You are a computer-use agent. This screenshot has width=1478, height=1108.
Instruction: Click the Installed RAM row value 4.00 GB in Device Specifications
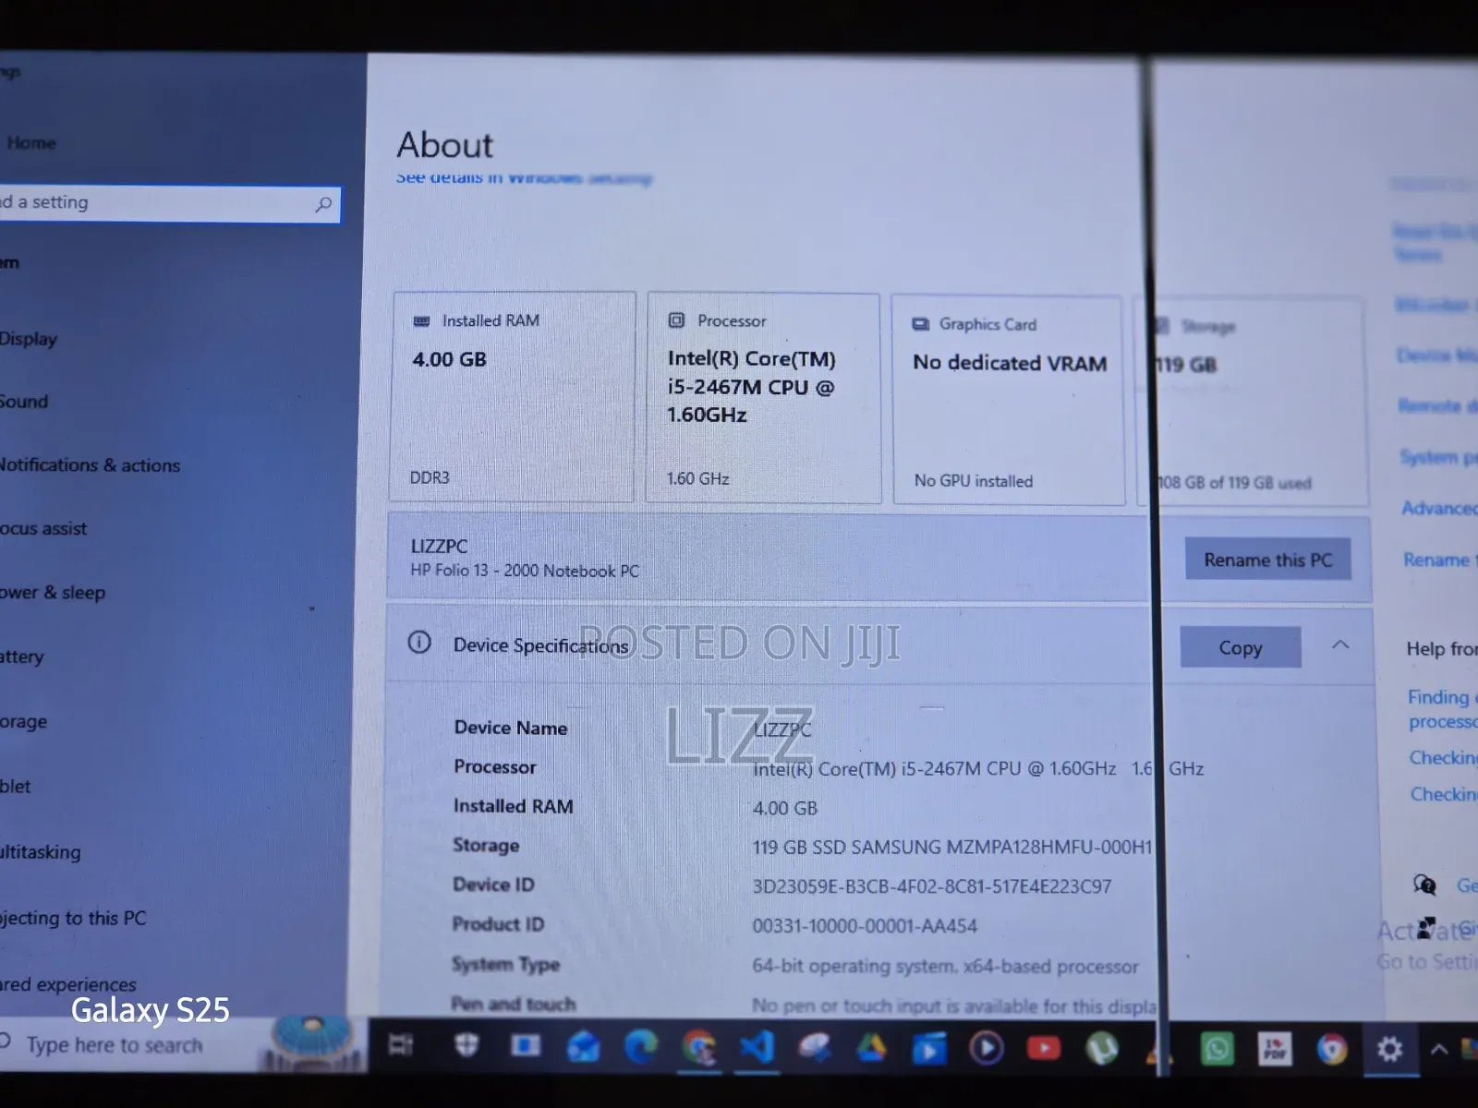coord(784,808)
